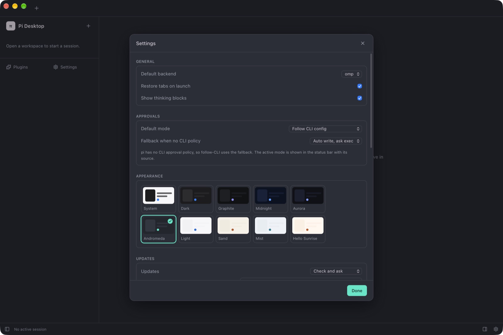Screen dimensions: 503x335
Task: Click 'Open a workspace to start a session.' text
Action: pos(43,46)
